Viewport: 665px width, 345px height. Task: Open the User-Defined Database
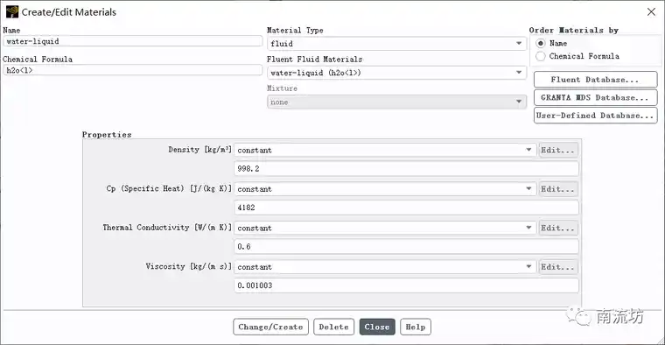(596, 116)
